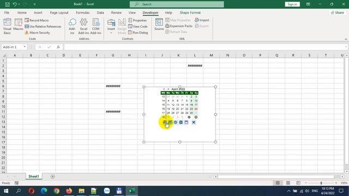Open the Windows Start menu

[6, 191]
